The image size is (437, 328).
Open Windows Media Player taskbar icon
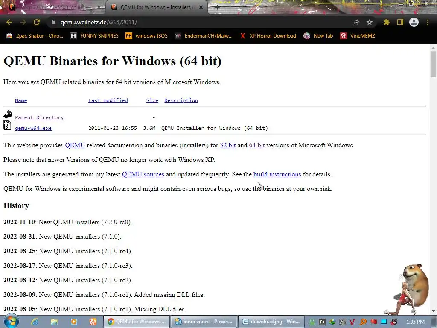pyautogui.click(x=73, y=322)
